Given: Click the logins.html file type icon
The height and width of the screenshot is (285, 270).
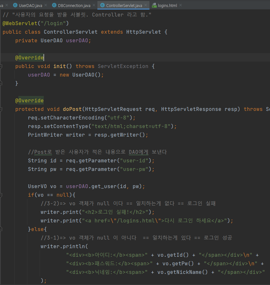Looking at the screenshot, I should click(x=154, y=5).
